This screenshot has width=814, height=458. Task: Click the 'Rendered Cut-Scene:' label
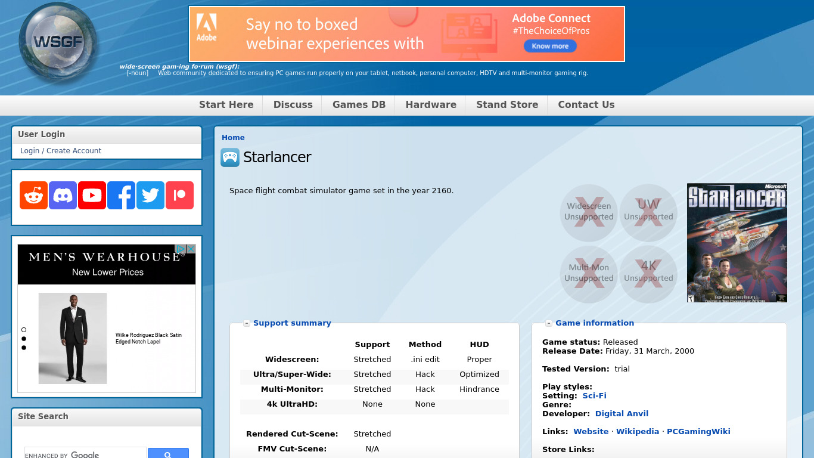click(292, 434)
